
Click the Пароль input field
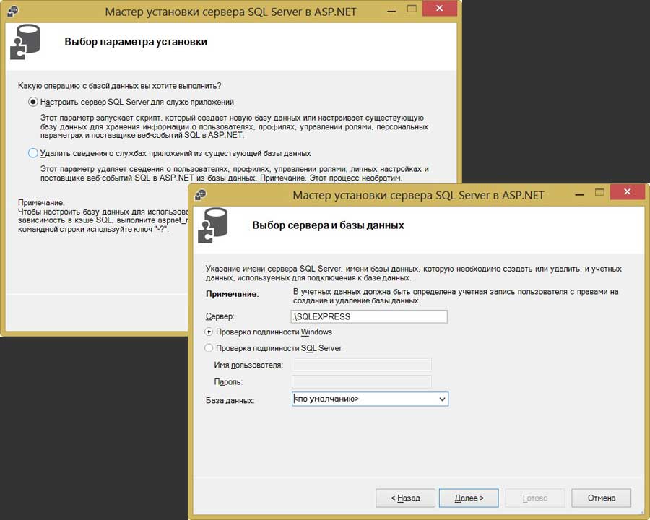[x=362, y=381]
